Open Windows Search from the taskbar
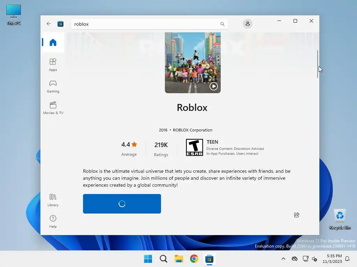 point(163,259)
